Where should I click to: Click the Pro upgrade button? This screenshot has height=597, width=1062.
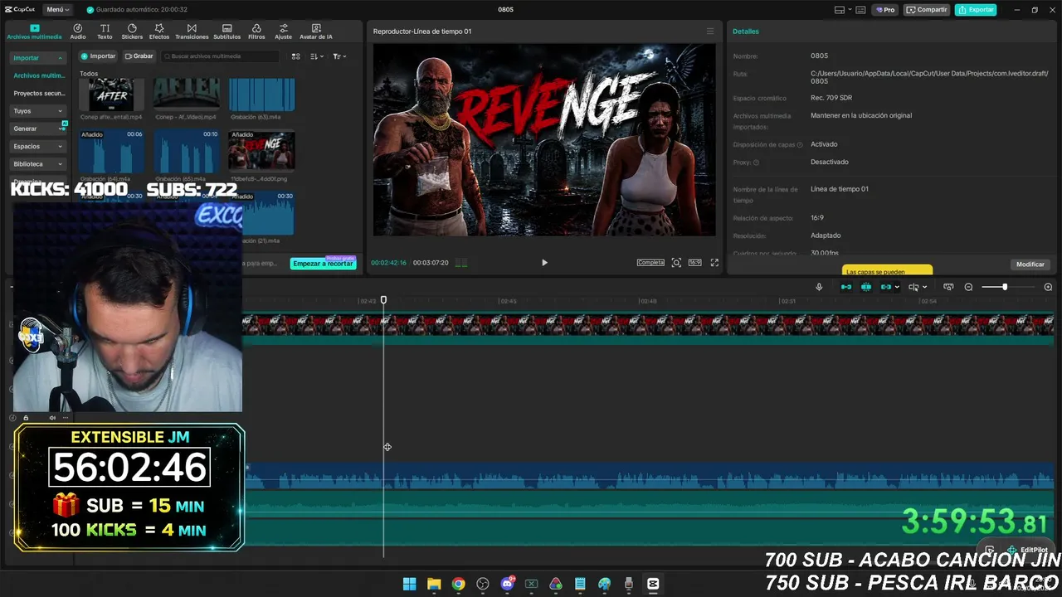click(x=885, y=10)
